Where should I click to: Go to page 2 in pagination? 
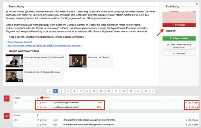(x=62, y=91)
